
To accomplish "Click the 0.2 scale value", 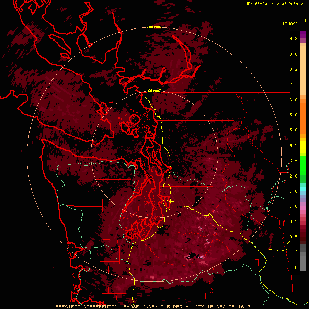I will click(294, 222).
